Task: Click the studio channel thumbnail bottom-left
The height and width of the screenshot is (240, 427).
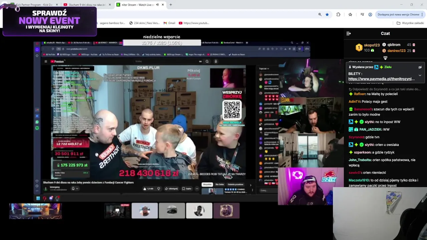Action: coord(35,211)
